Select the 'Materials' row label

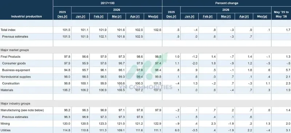(7, 90)
